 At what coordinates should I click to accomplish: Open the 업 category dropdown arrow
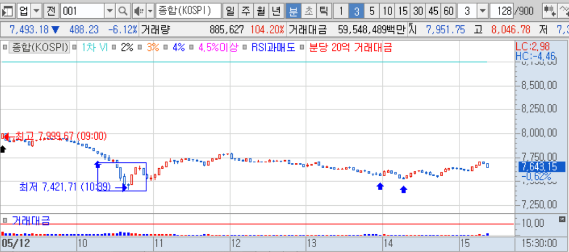click(x=37, y=11)
